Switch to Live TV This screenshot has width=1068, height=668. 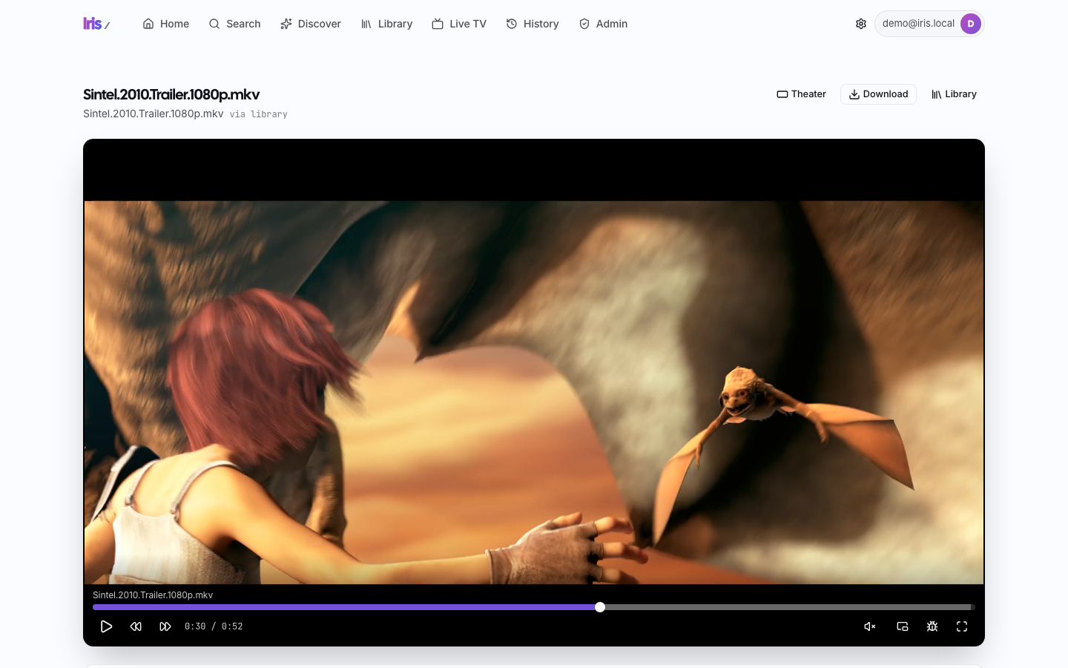(x=459, y=24)
